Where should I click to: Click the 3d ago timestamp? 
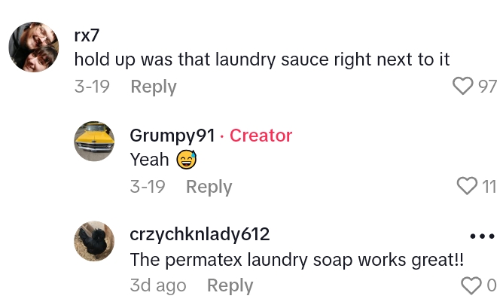click(x=158, y=285)
